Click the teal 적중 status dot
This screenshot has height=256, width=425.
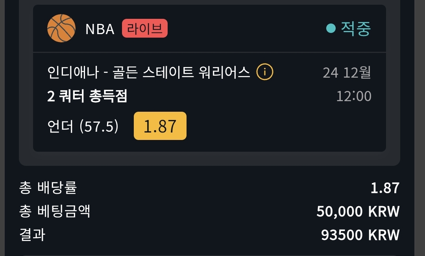pos(331,28)
